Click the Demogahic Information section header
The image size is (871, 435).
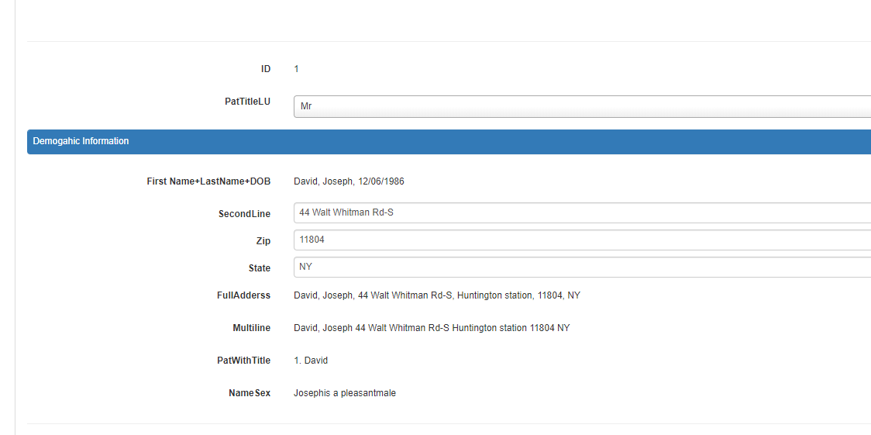point(449,142)
